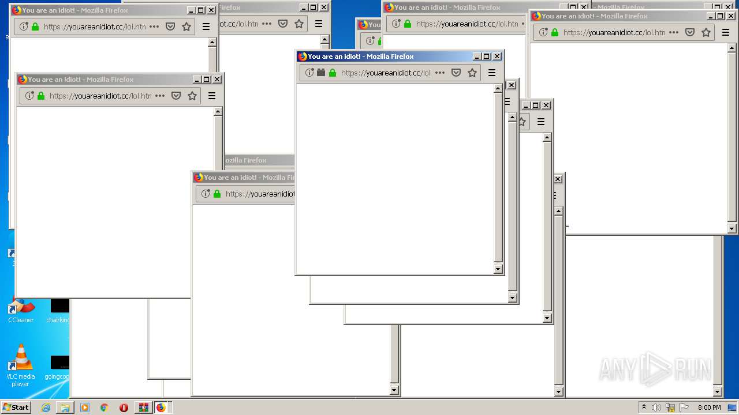Click the bookmark star in the window showing 'ot.cc/lol.htn'
The width and height of the screenshot is (739, 415).
tap(299, 24)
